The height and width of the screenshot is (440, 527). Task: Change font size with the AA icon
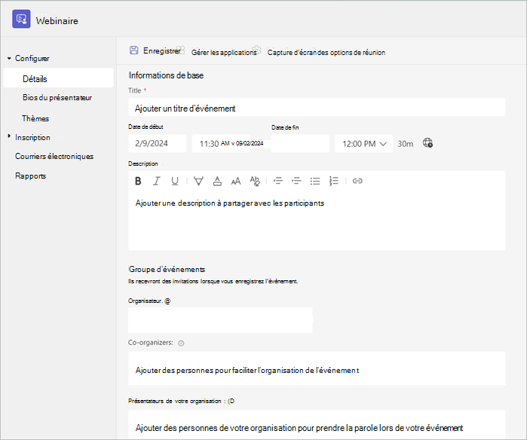point(236,182)
